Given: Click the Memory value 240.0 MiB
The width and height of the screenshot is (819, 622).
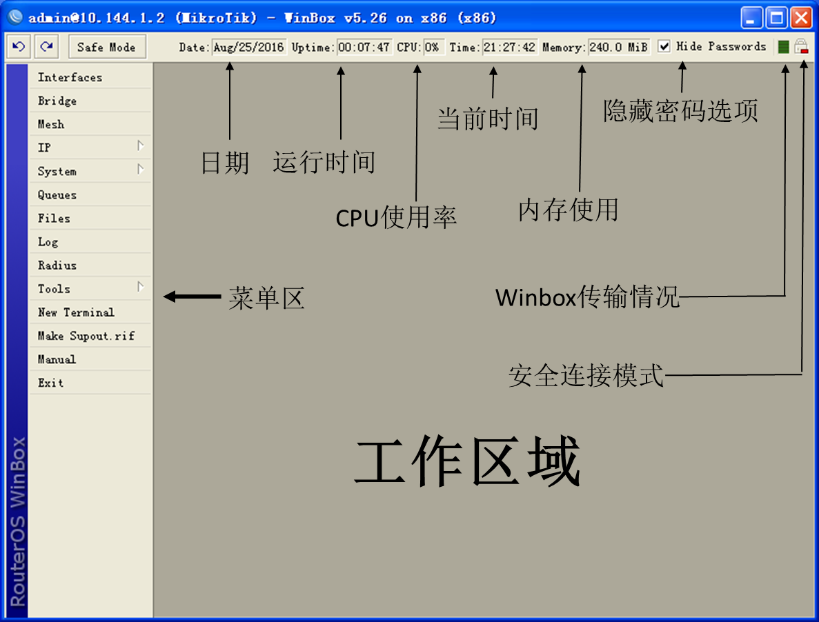Looking at the screenshot, I should point(619,47).
